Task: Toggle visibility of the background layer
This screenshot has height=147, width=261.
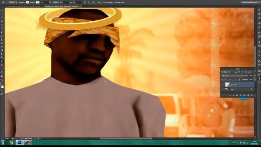Action: click(x=223, y=89)
